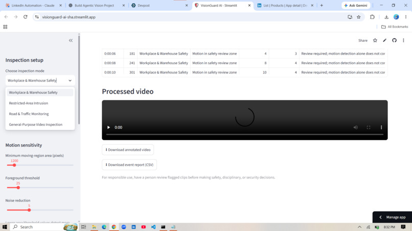Collapse the sidebar with double-chevron icon

click(x=71, y=40)
